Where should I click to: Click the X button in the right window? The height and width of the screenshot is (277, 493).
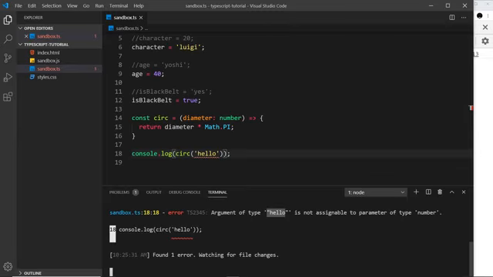pyautogui.click(x=485, y=28)
